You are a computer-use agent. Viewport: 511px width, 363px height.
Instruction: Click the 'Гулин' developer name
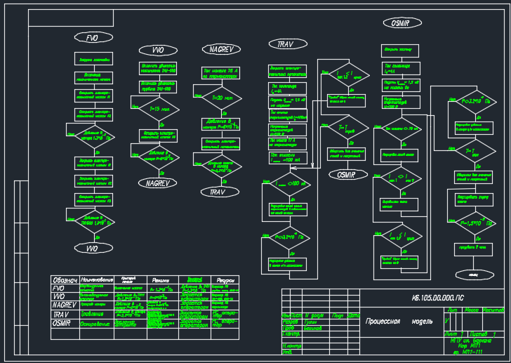[x=310, y=322]
